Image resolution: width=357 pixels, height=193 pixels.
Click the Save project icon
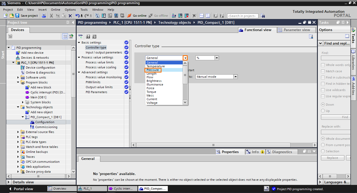click(x=17, y=16)
